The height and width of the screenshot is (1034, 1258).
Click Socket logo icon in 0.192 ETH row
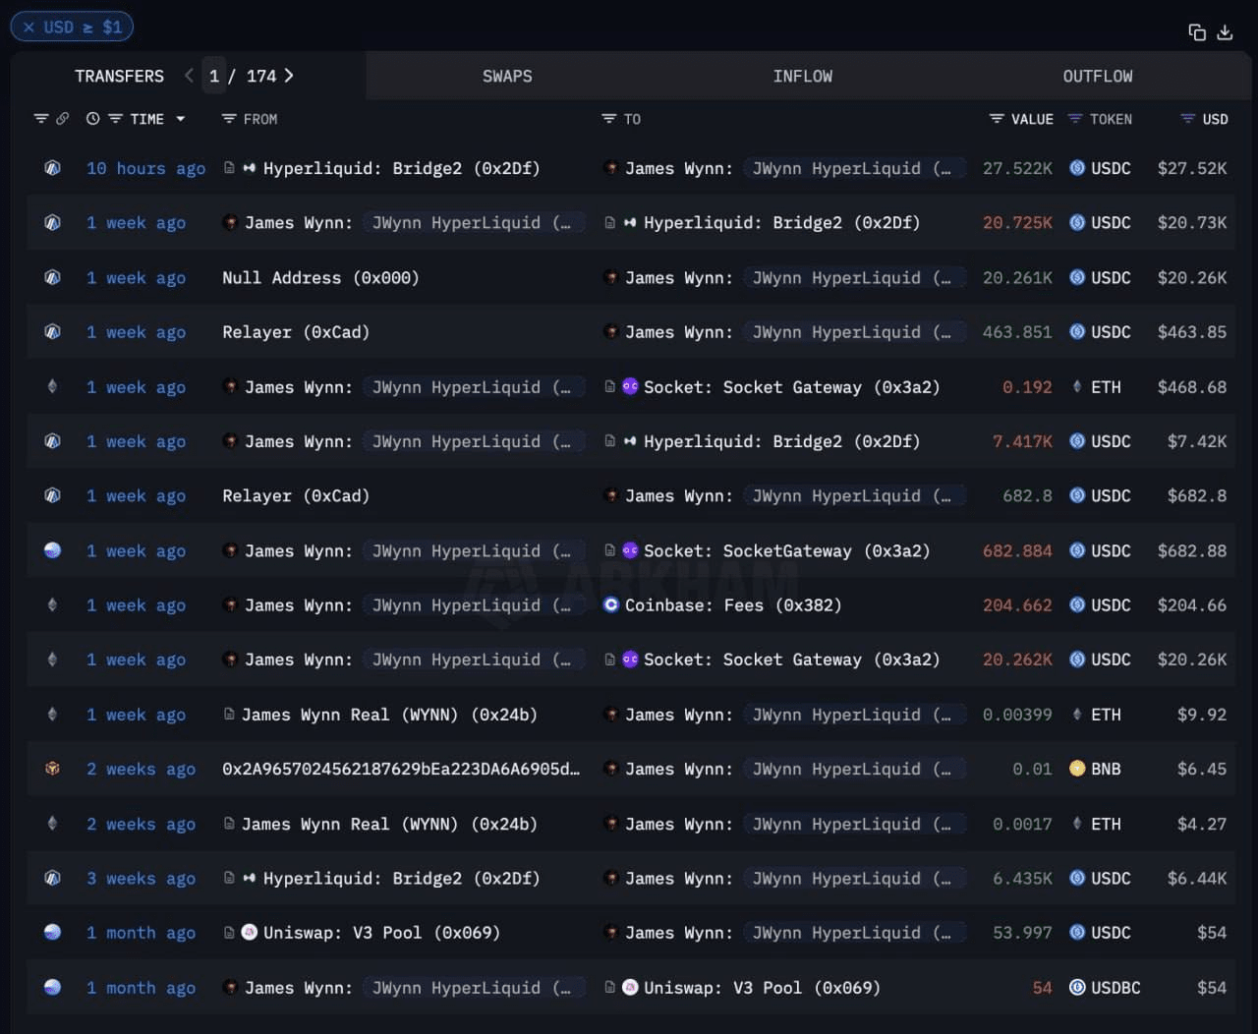[630, 387]
